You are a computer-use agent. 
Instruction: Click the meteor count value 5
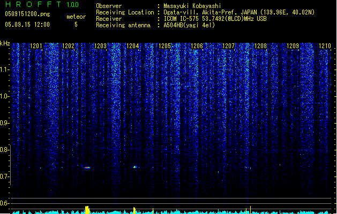(x=76, y=25)
